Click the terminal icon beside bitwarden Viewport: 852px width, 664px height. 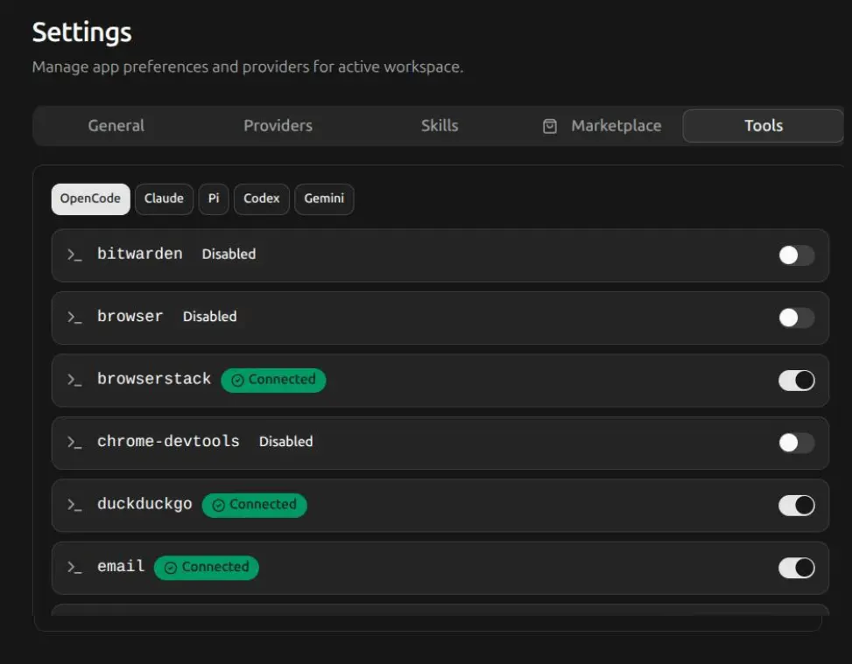[x=74, y=255]
